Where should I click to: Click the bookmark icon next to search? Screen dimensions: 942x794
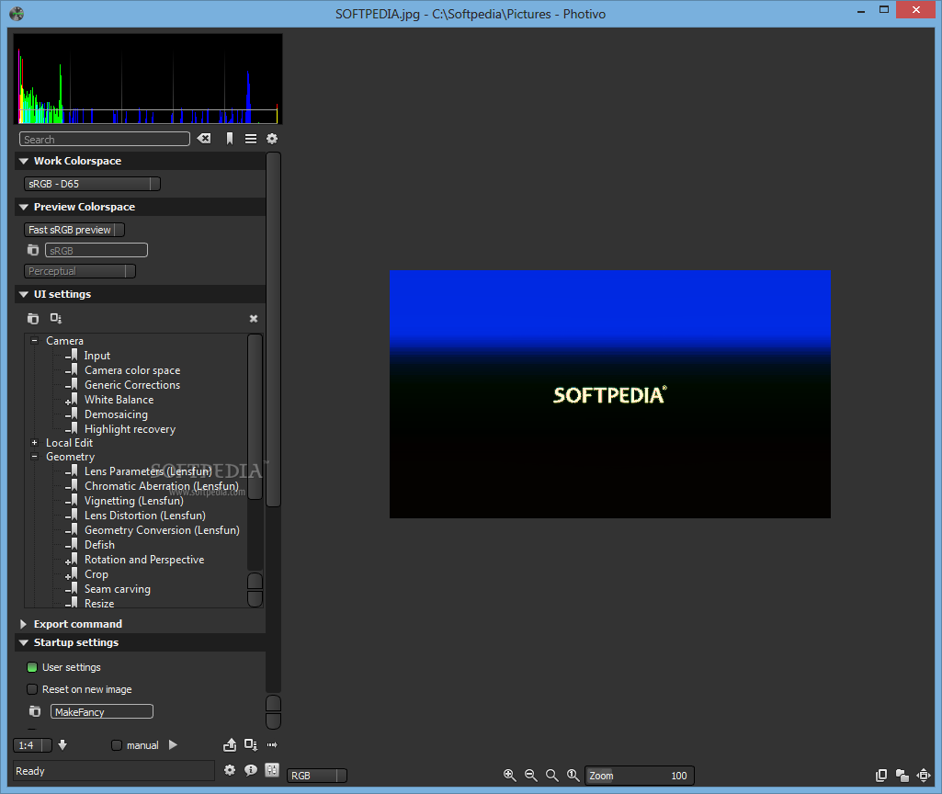click(230, 139)
